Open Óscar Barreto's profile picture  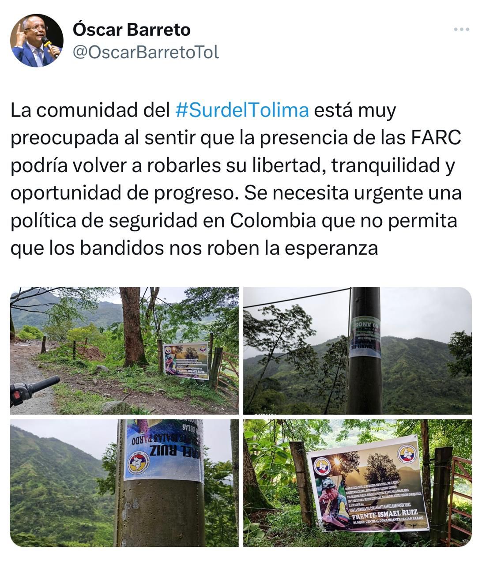click(x=37, y=41)
